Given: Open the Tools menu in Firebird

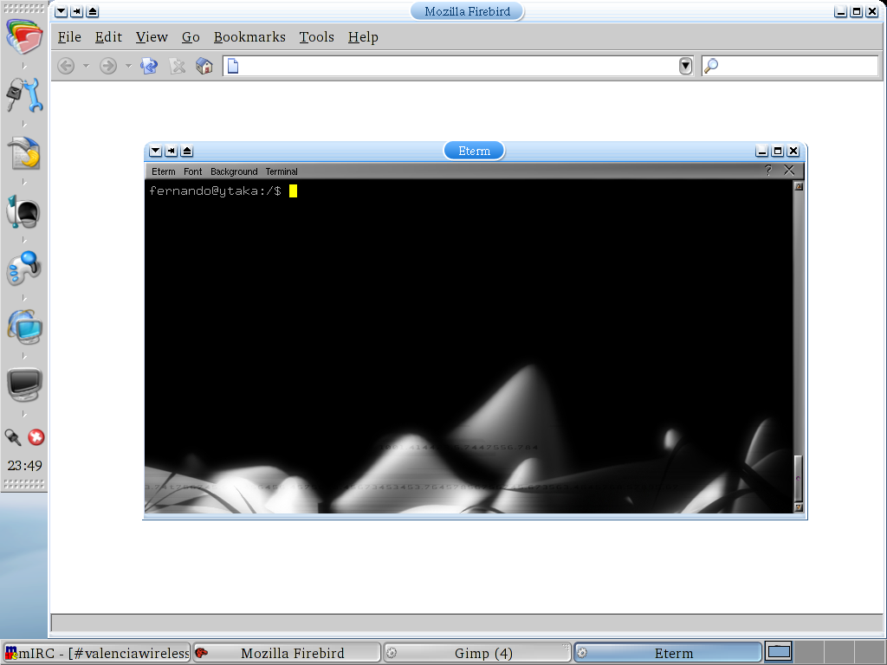Looking at the screenshot, I should tap(317, 37).
